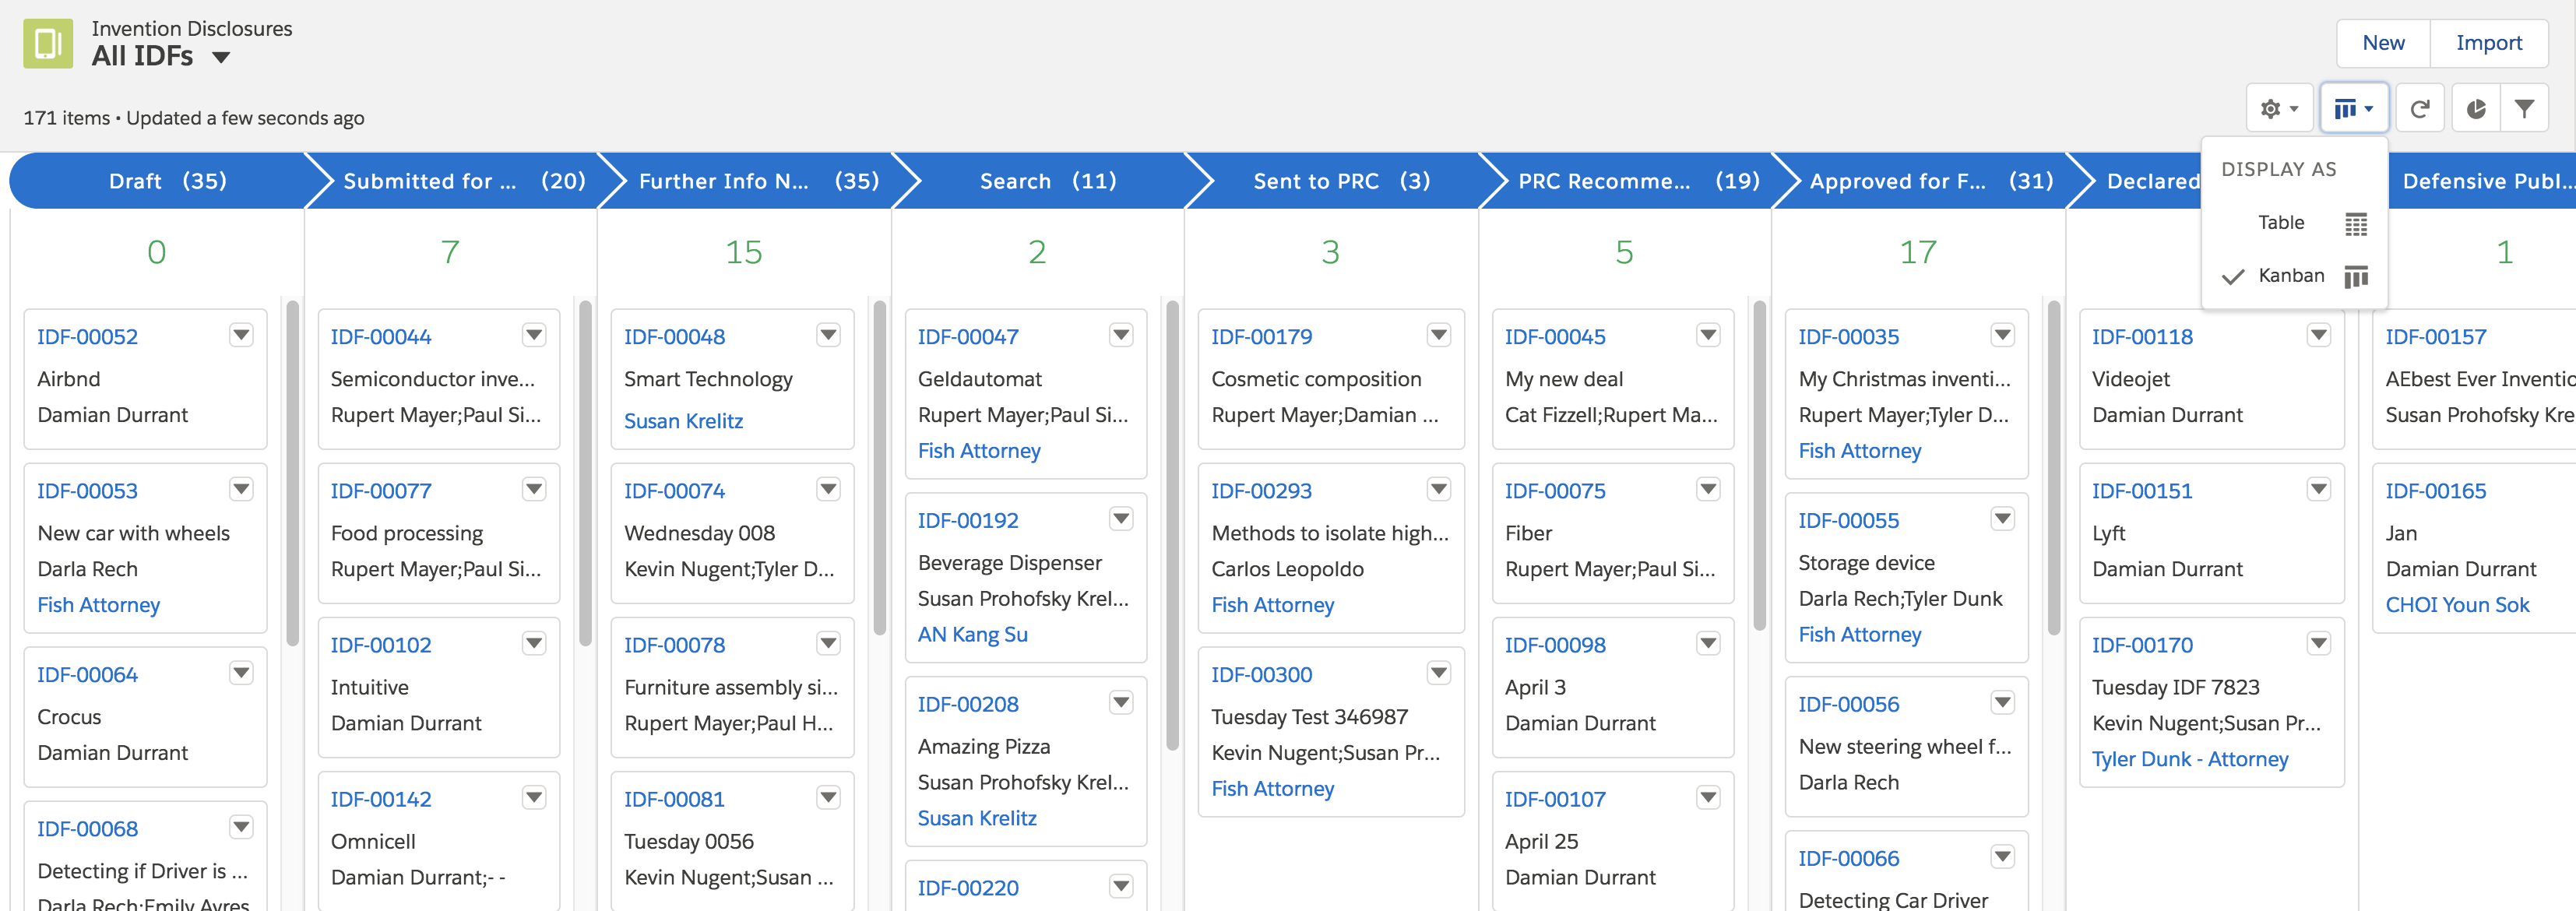Image resolution: width=2576 pixels, height=911 pixels.
Task: Expand the All IDFs list view dropdown
Action: (x=221, y=58)
